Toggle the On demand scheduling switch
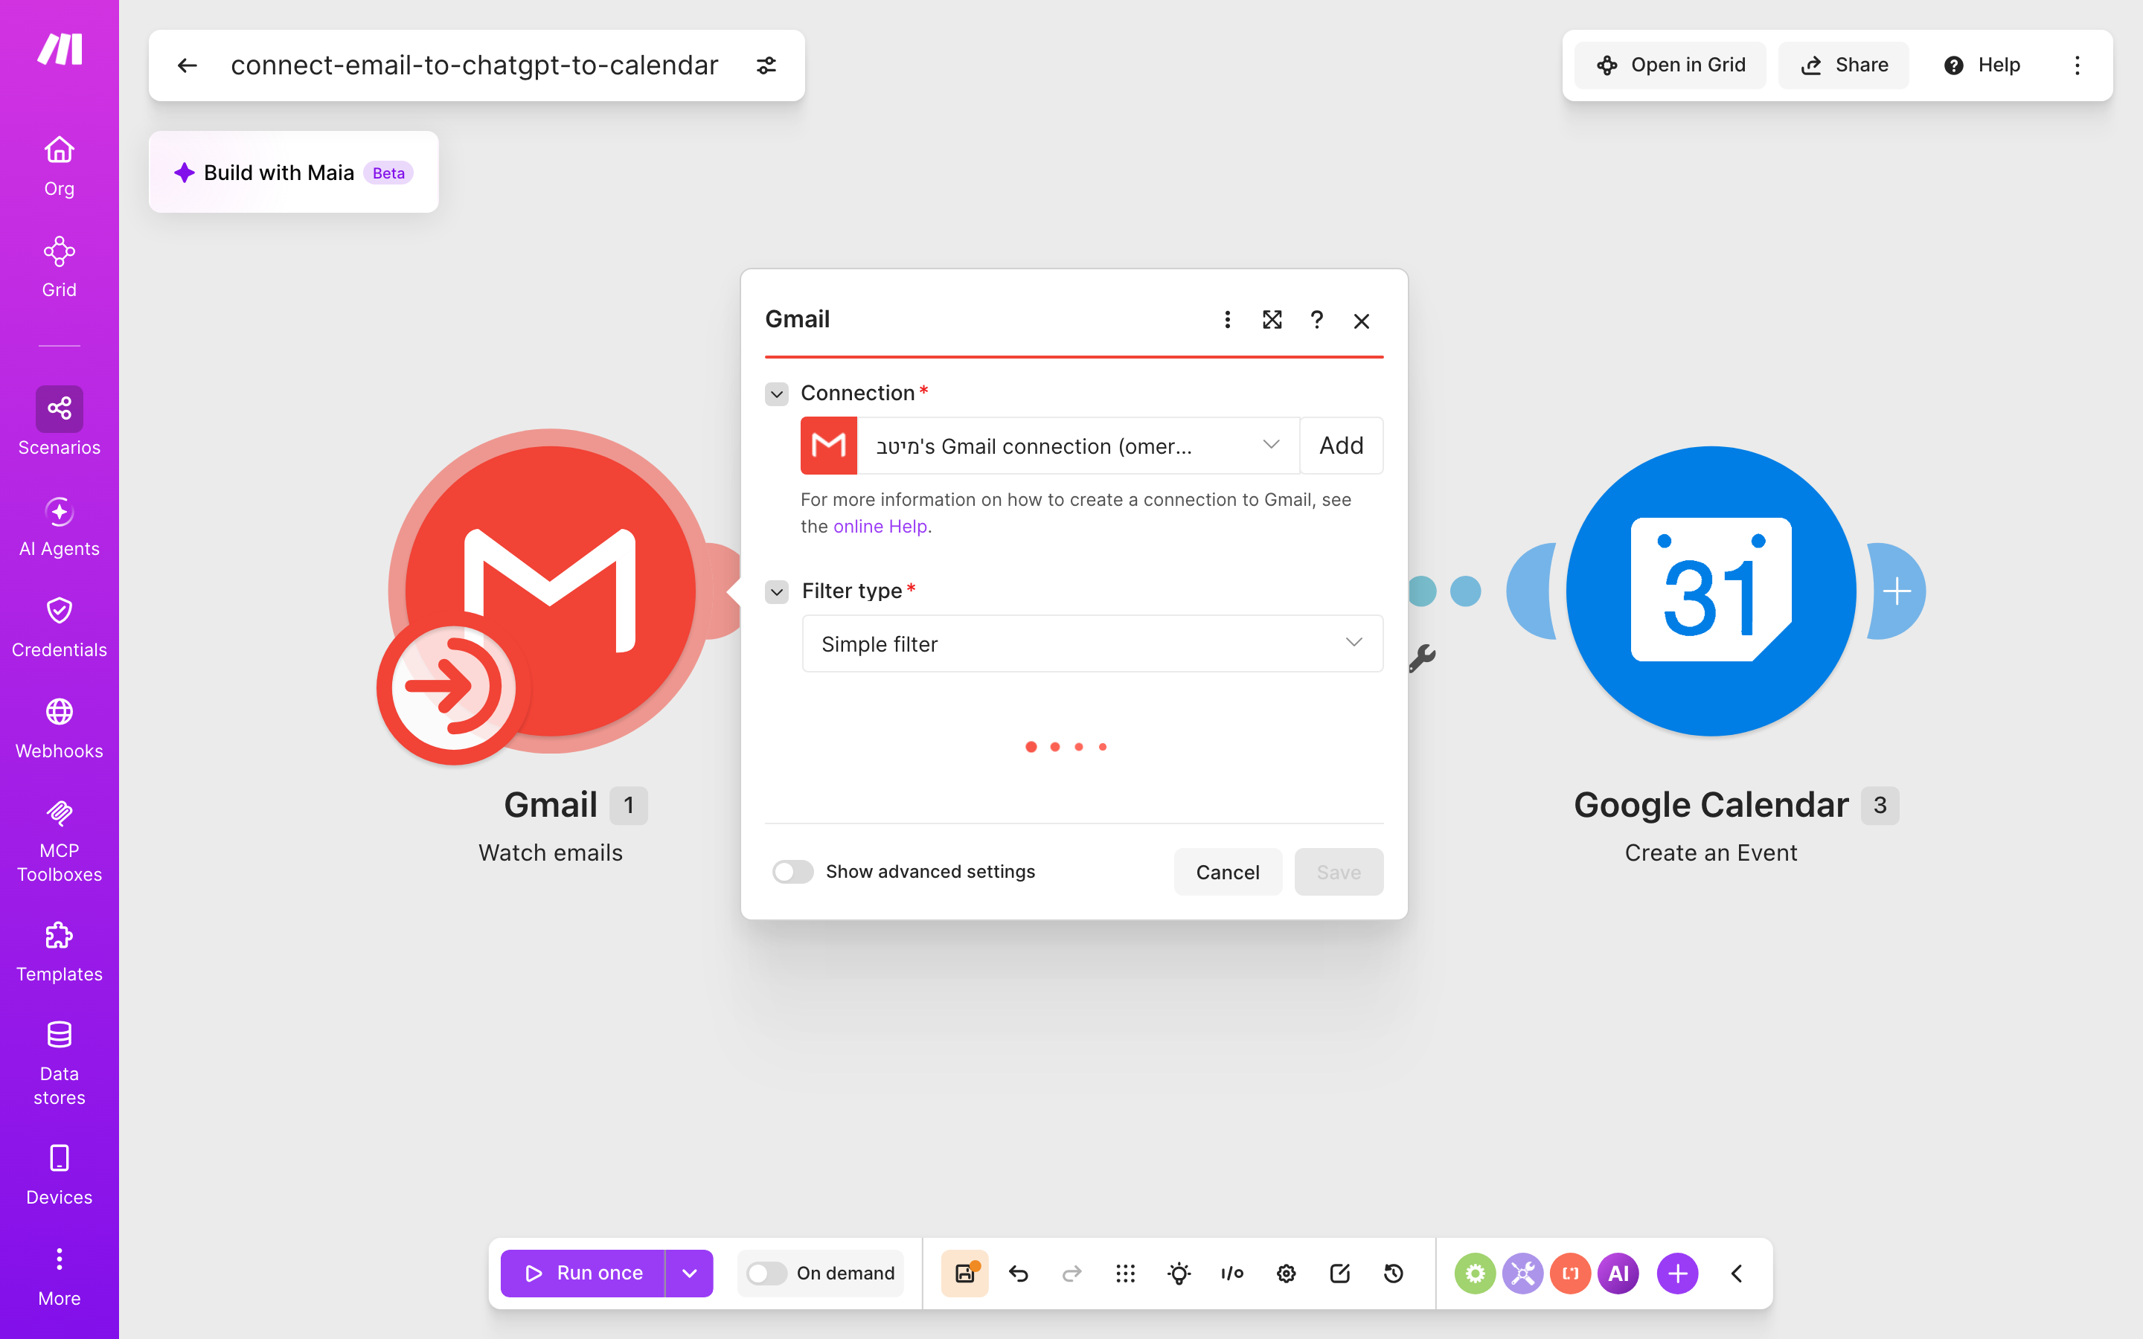 pyautogui.click(x=766, y=1274)
